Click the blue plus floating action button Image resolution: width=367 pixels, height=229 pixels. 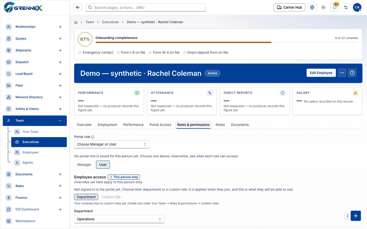[x=356, y=216]
